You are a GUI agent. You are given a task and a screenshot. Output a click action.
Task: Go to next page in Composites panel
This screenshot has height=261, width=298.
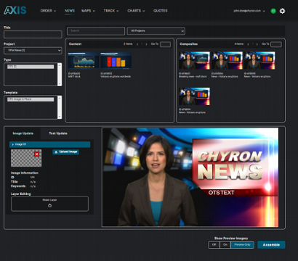coord(257,44)
